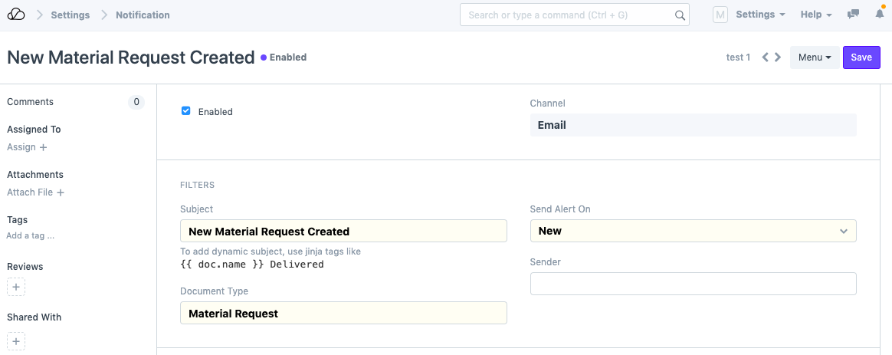892x355 pixels.
Task: Open the chat messages icon
Action: click(x=853, y=15)
